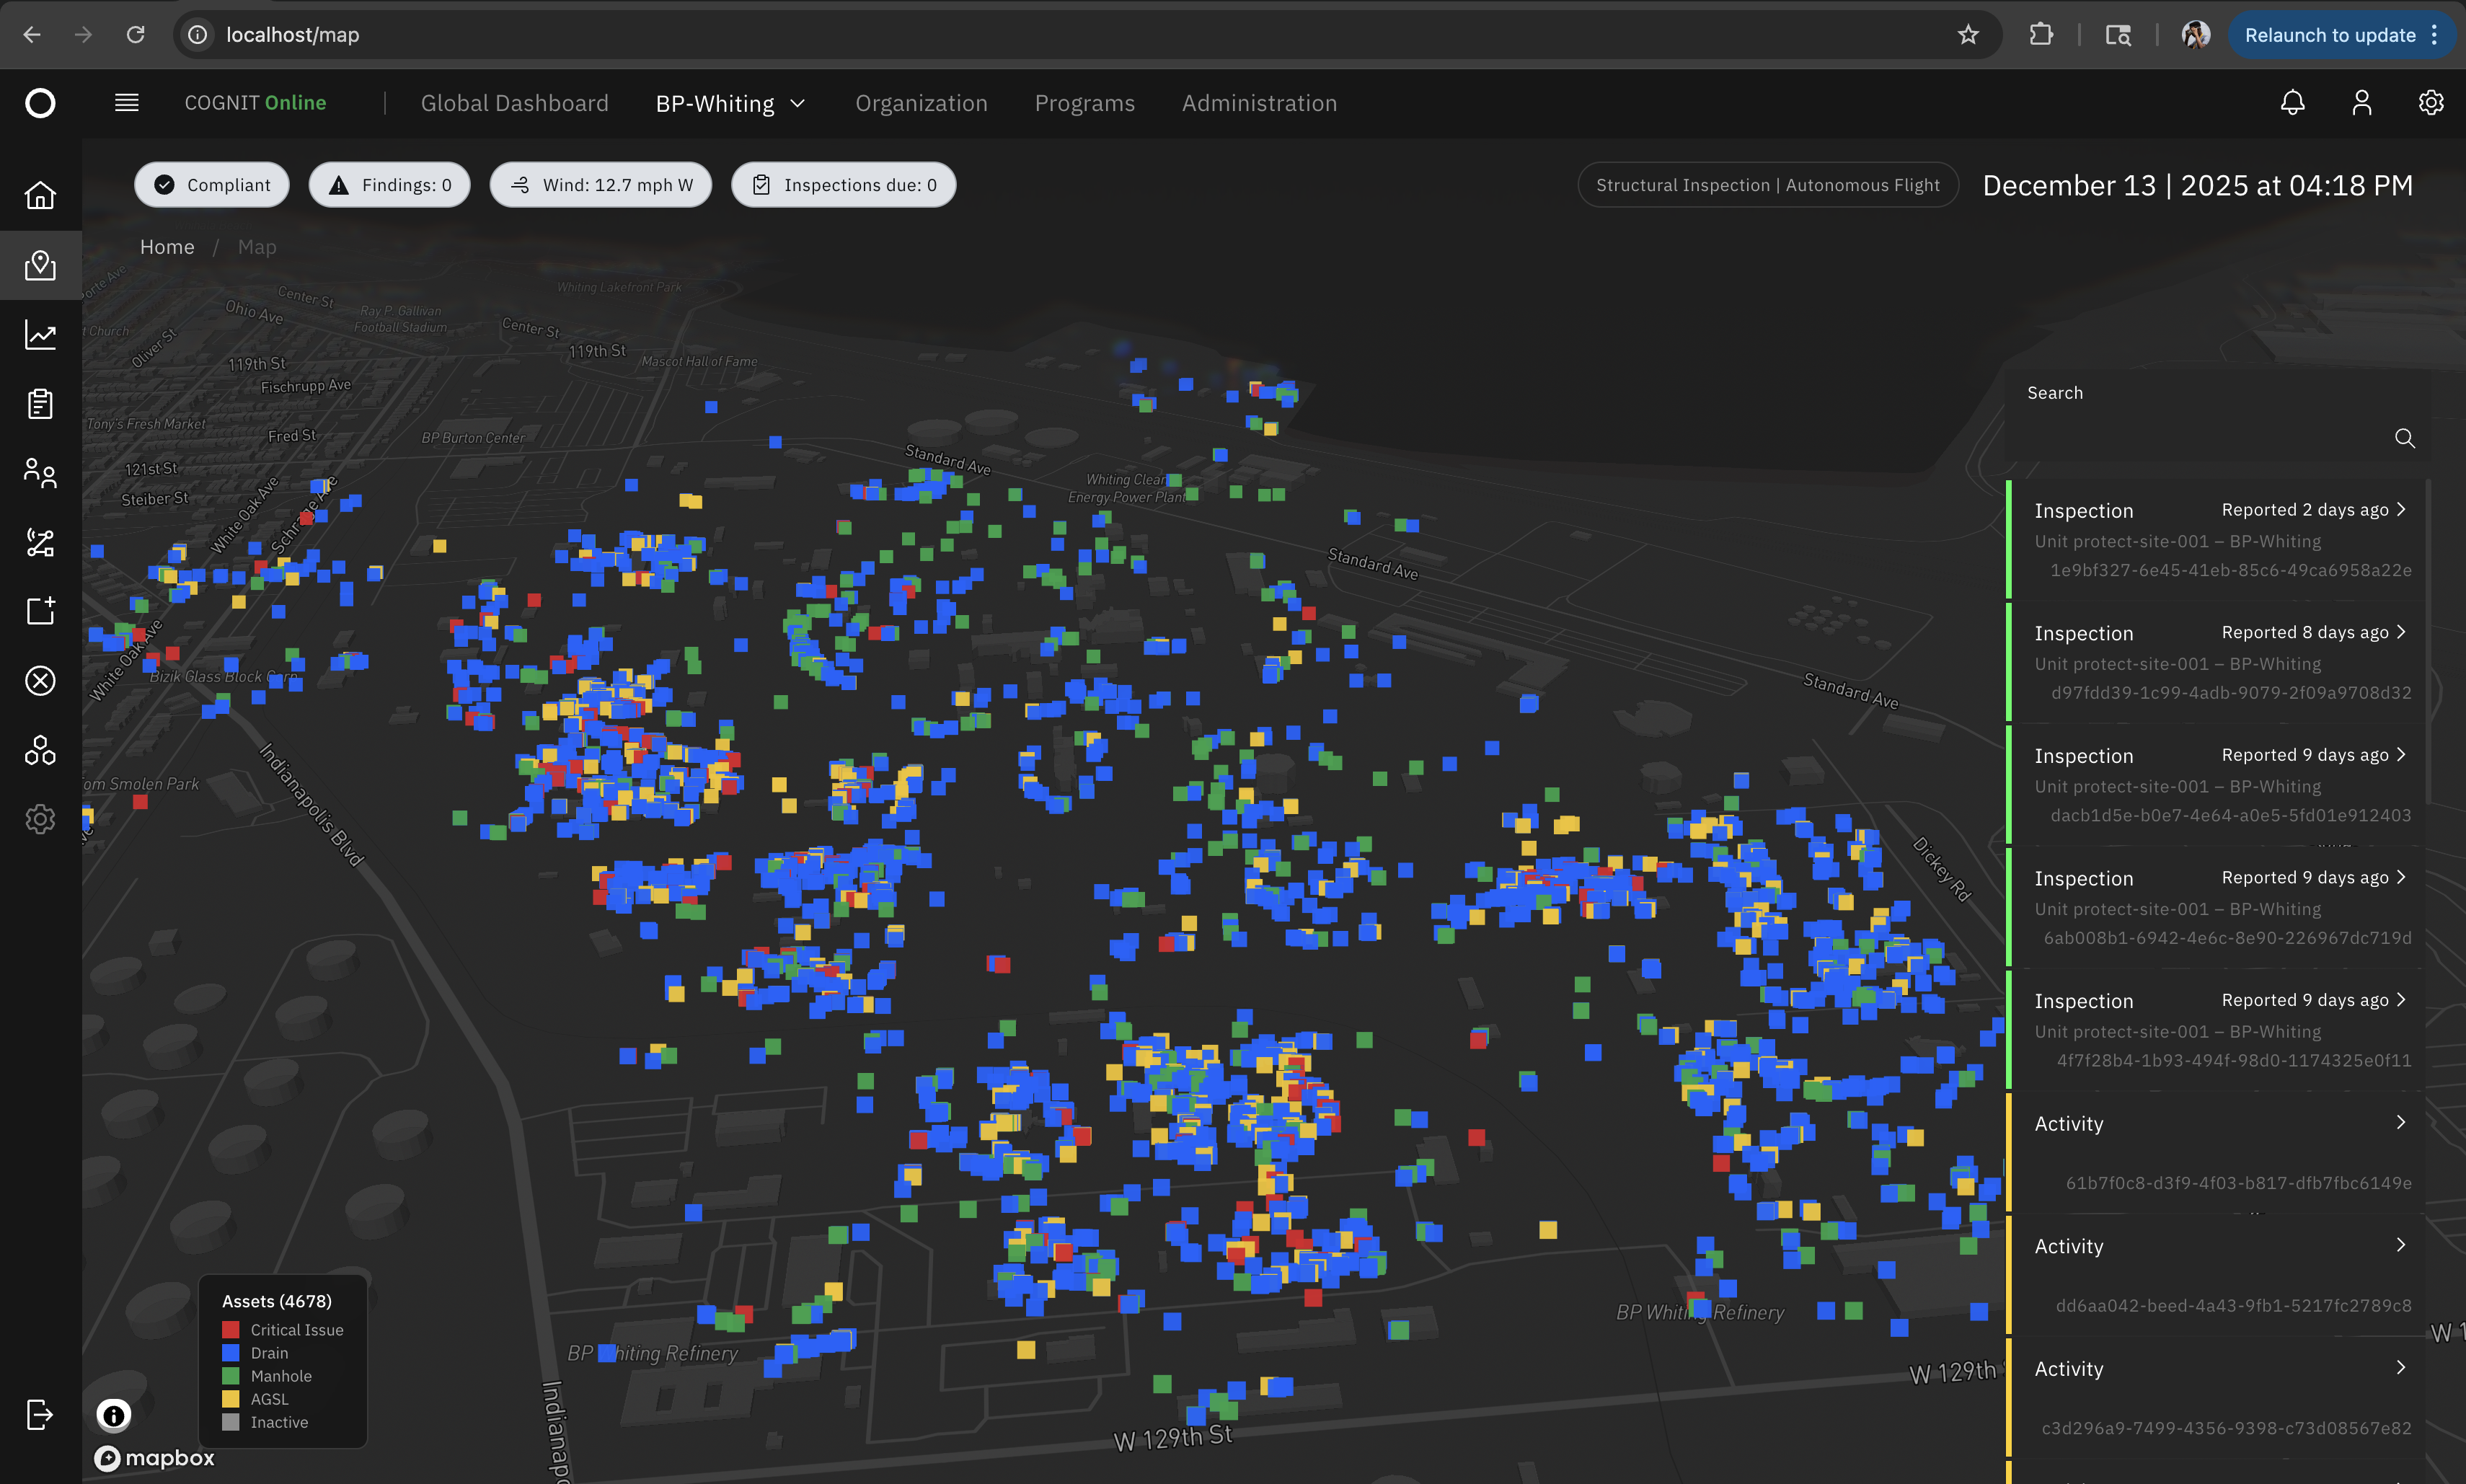Screen dimensions: 2466x1484
Task: Click the logout icon at the sidebar bottom
Action: [x=40, y=1414]
